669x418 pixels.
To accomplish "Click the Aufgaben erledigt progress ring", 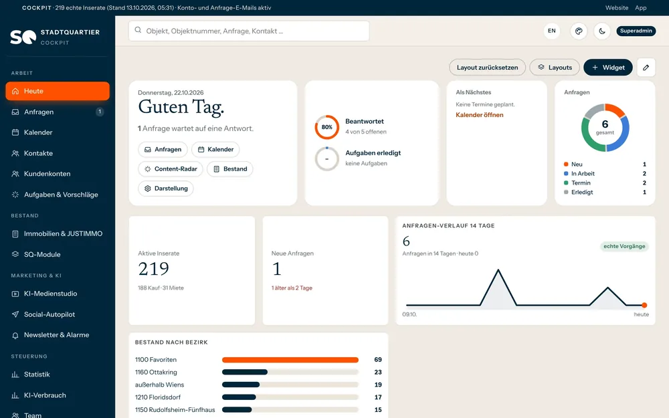I will click(x=327, y=159).
